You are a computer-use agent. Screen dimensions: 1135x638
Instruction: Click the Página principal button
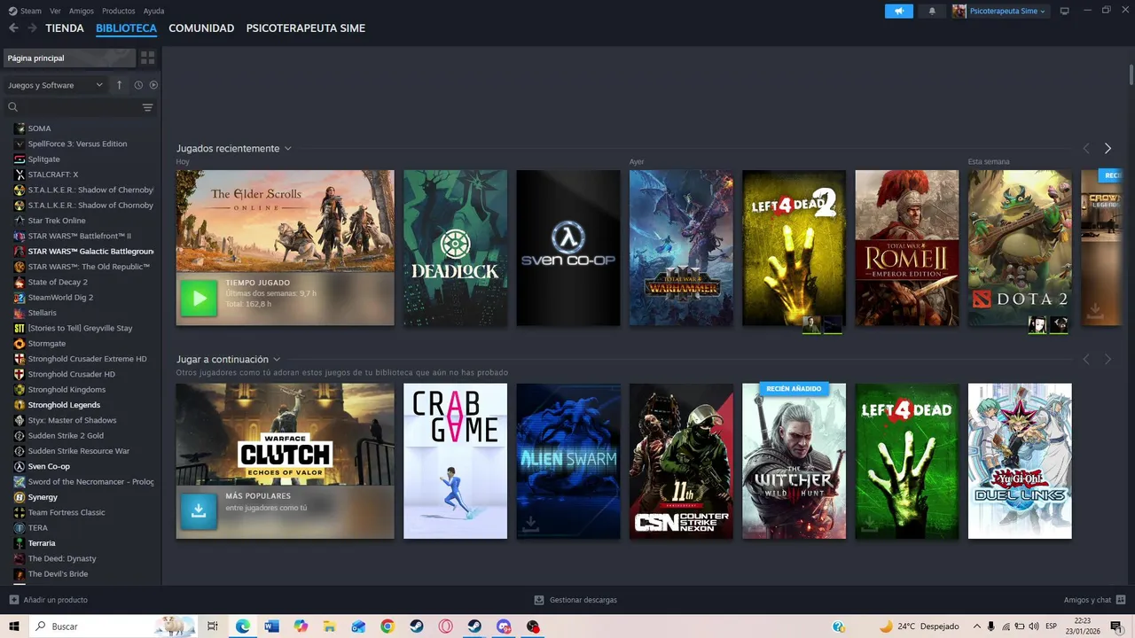69,58
